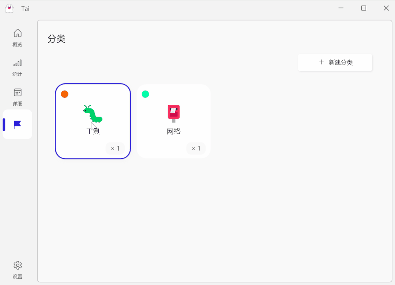Open the 统计 statistics page
The image size is (395, 285).
[17, 67]
